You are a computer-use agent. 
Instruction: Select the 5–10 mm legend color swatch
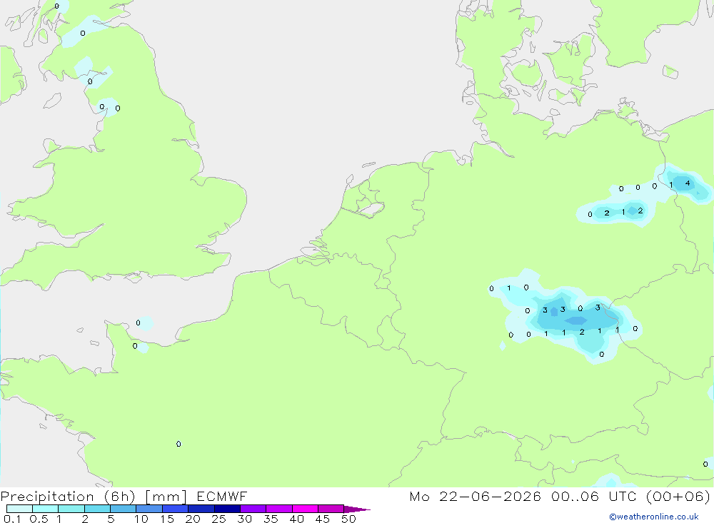point(124,509)
